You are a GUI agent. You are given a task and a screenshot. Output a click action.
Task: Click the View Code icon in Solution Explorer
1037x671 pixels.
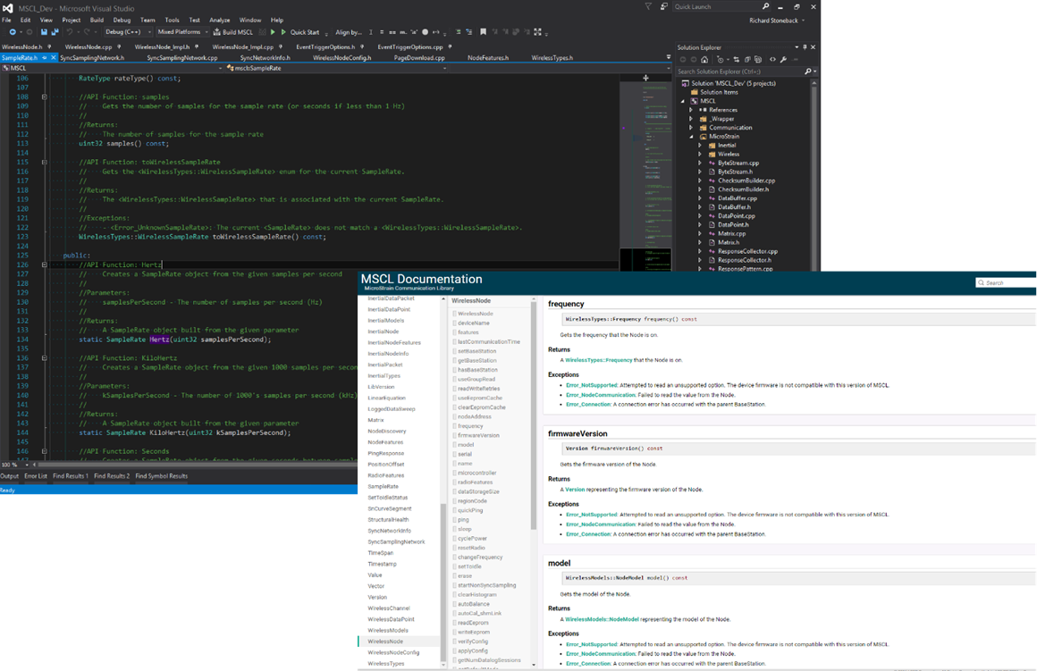(x=772, y=60)
